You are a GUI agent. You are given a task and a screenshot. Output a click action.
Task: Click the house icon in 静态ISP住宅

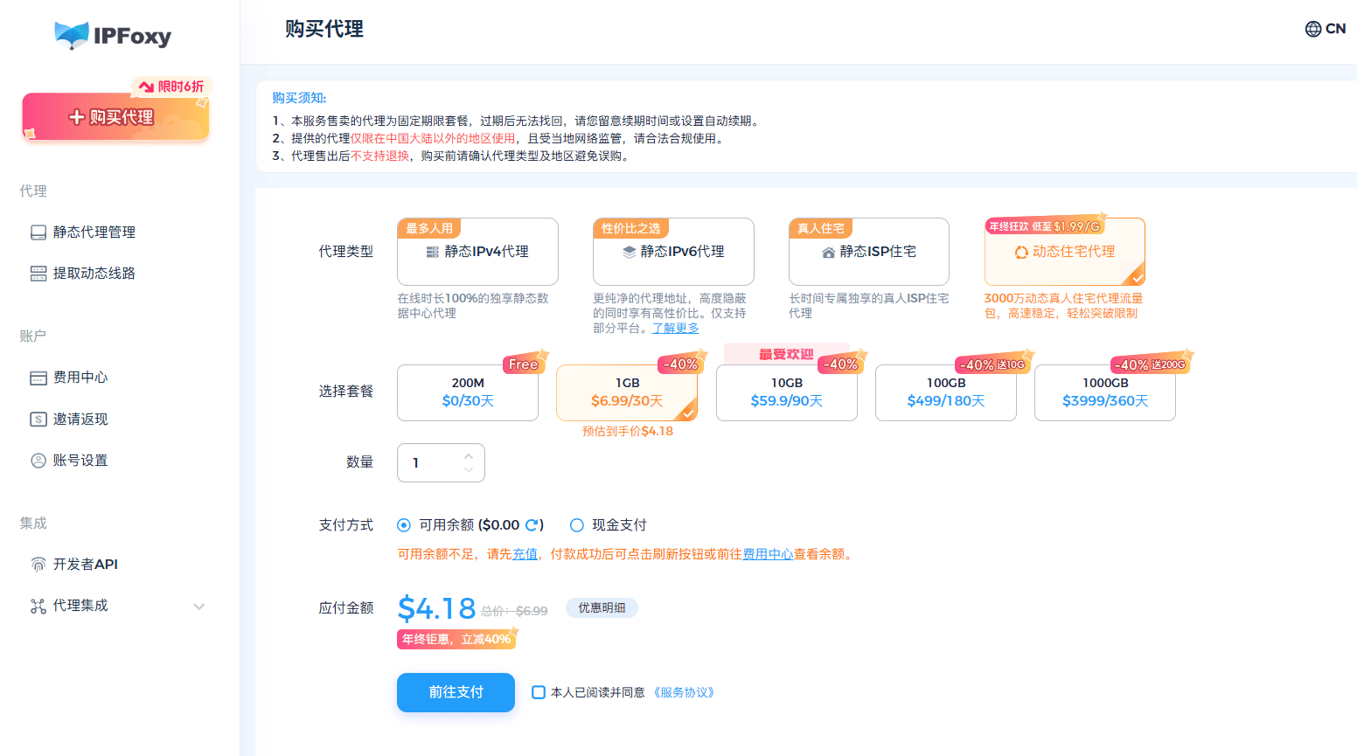point(828,252)
